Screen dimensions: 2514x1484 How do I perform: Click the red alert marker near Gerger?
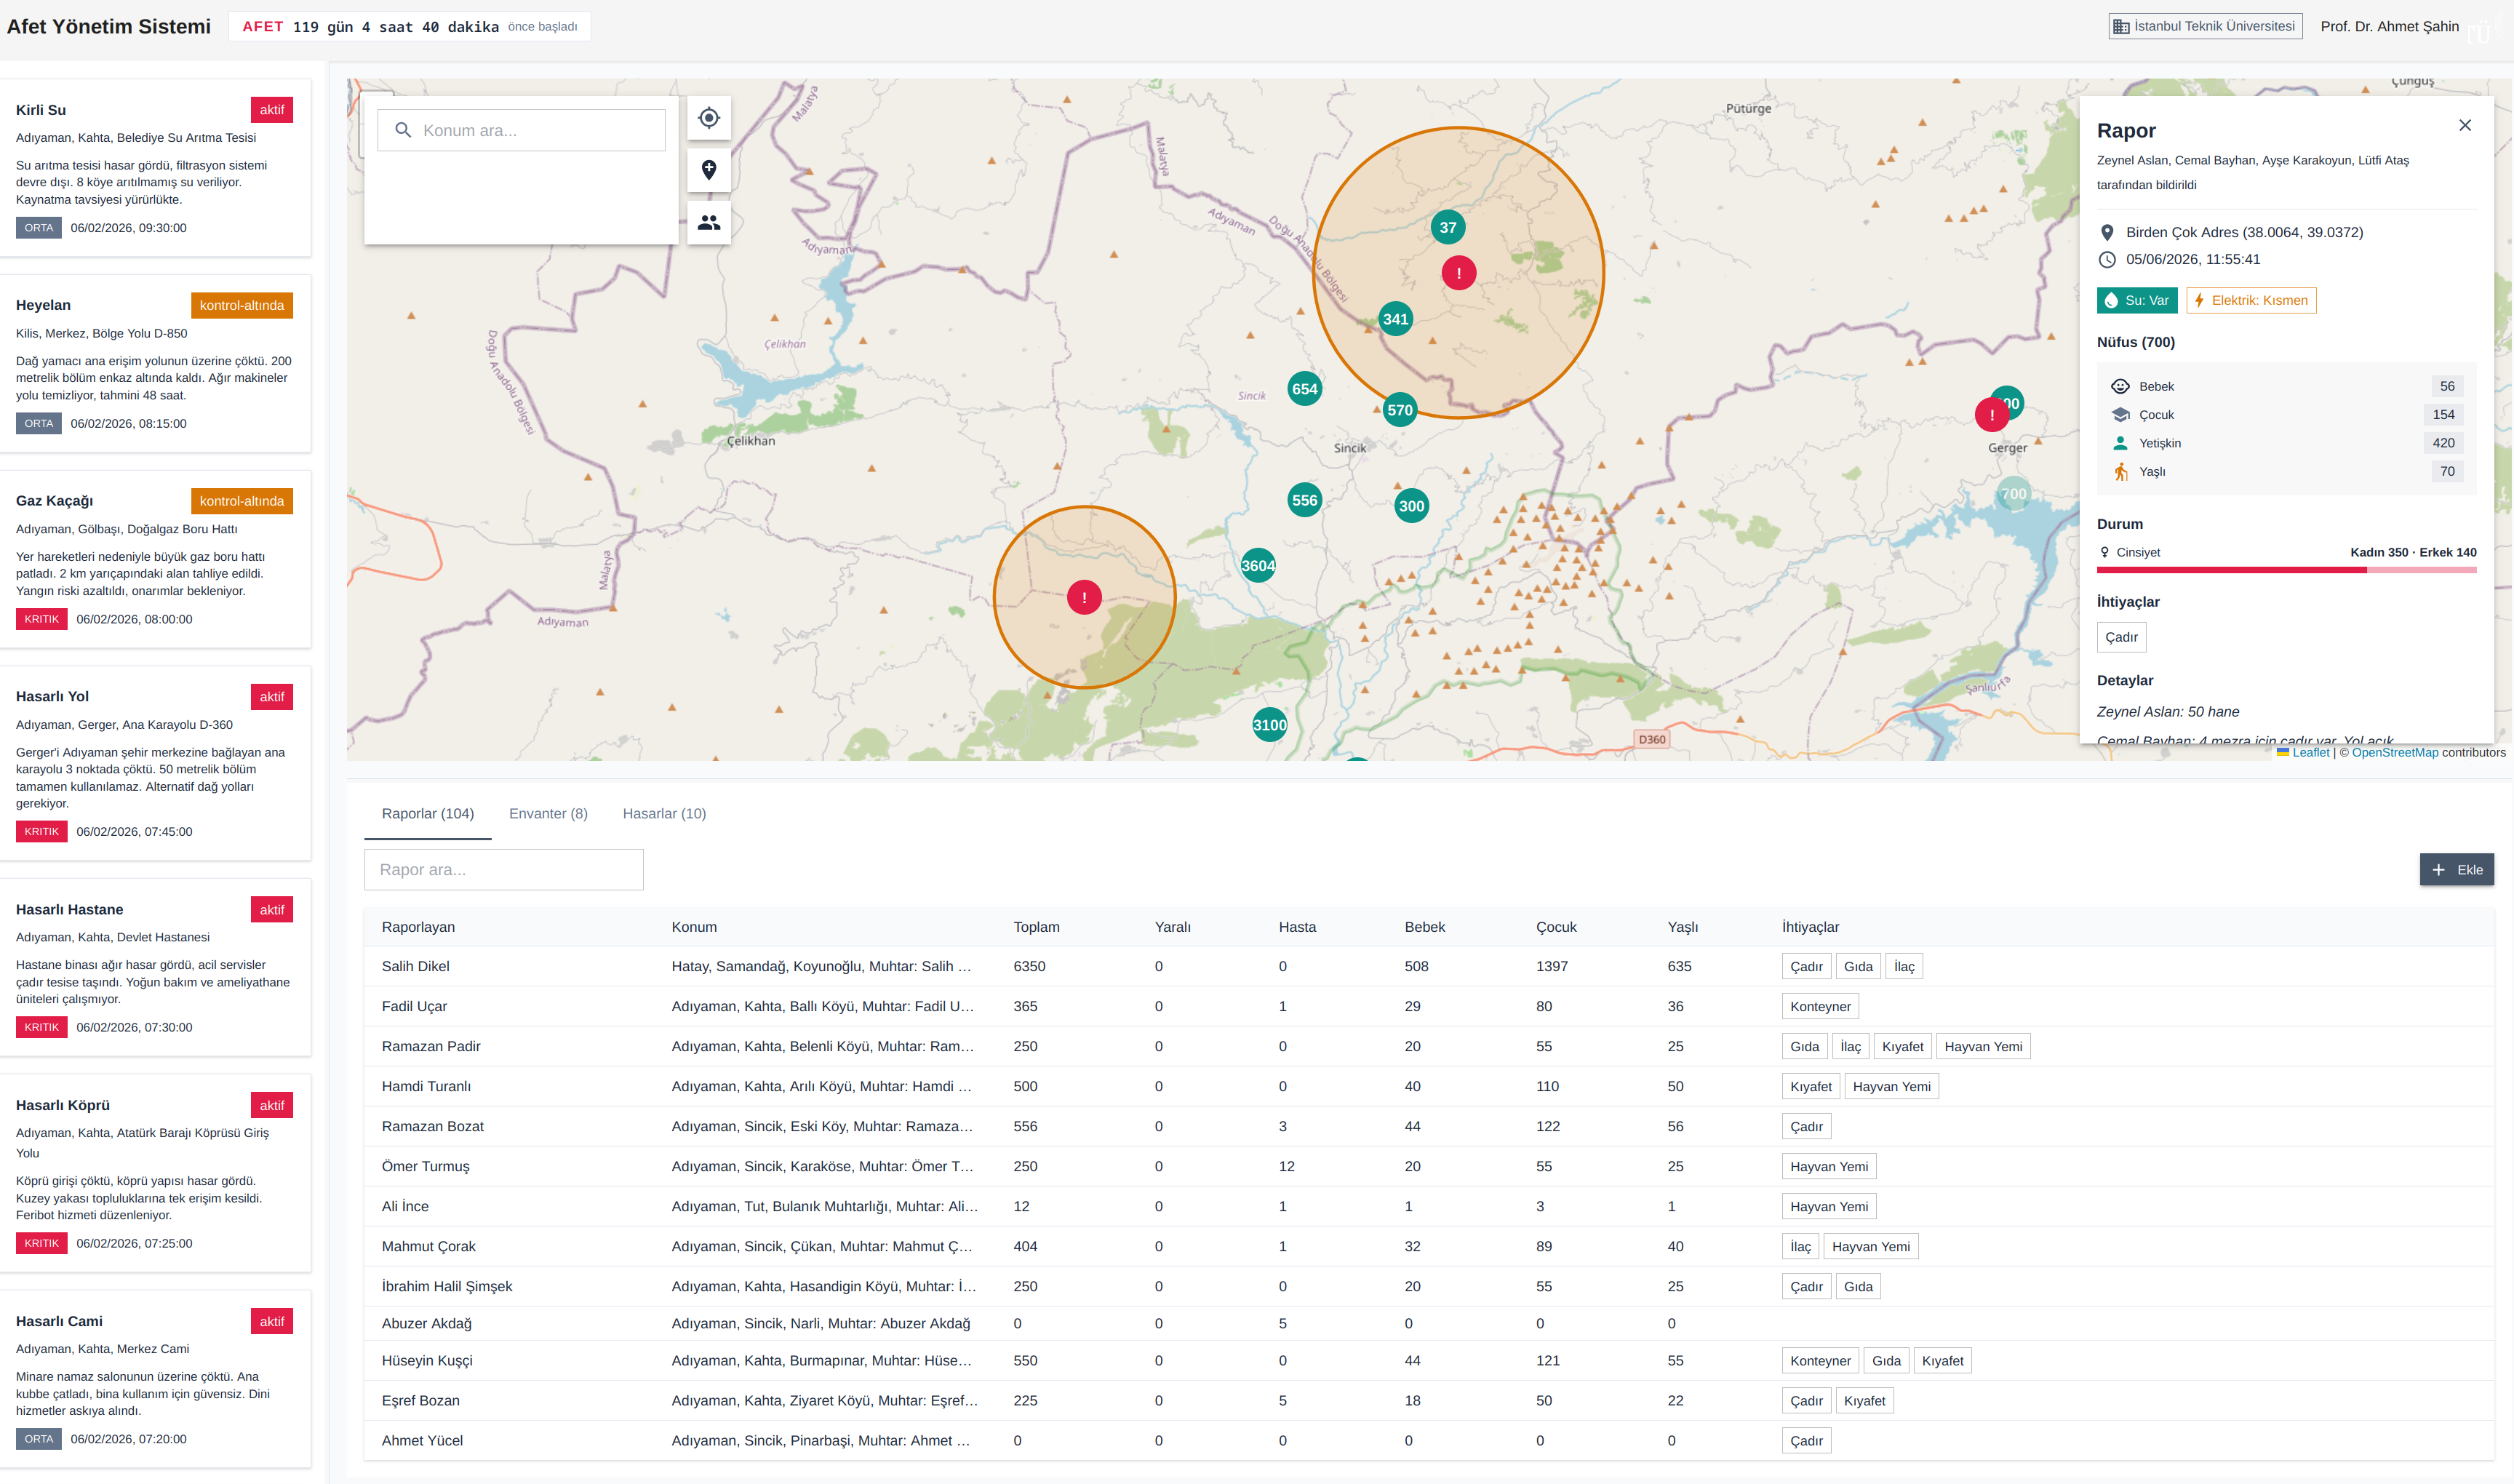1992,414
